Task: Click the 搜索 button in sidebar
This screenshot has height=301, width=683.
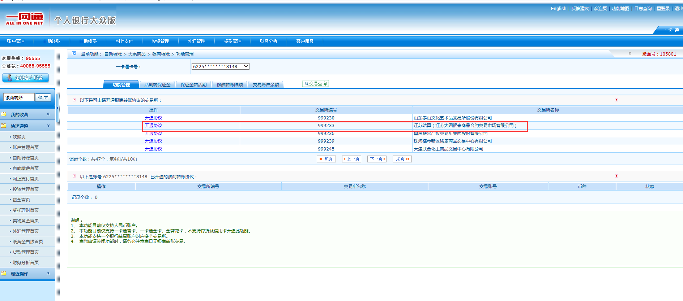Action: (43, 97)
